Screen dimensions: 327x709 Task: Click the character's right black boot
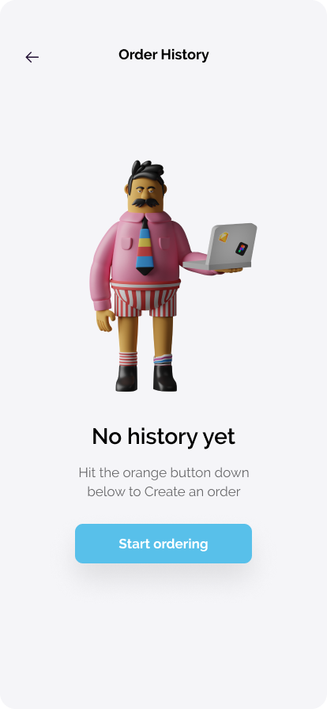[164, 377]
